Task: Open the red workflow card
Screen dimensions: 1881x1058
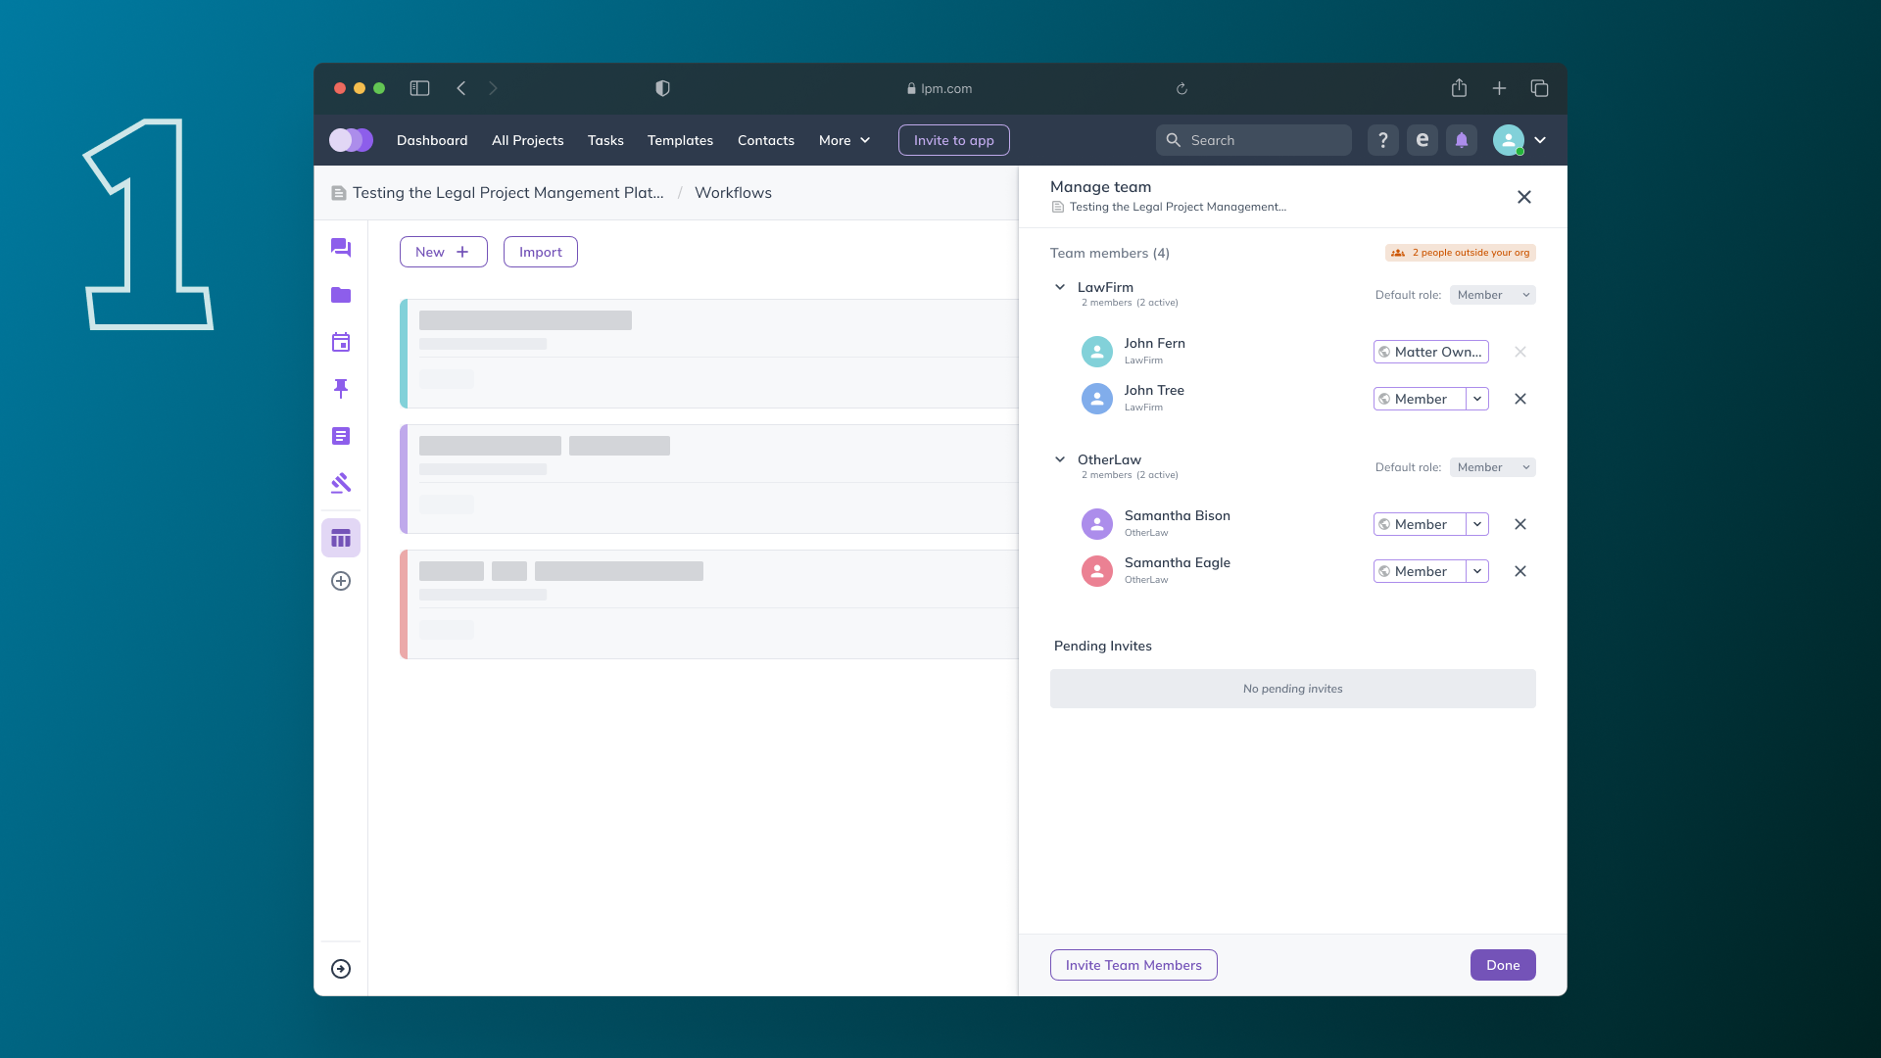Action: click(709, 604)
